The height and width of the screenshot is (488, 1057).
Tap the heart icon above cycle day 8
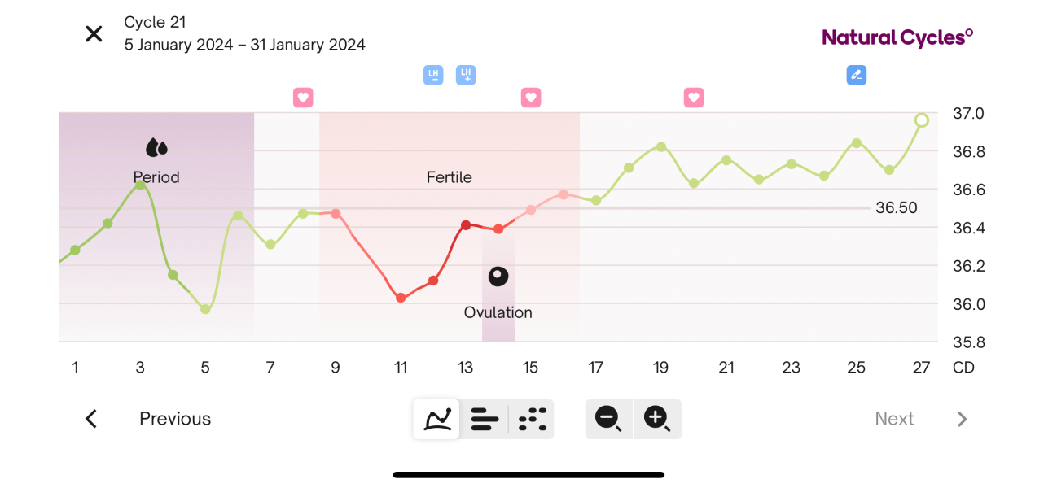(303, 98)
